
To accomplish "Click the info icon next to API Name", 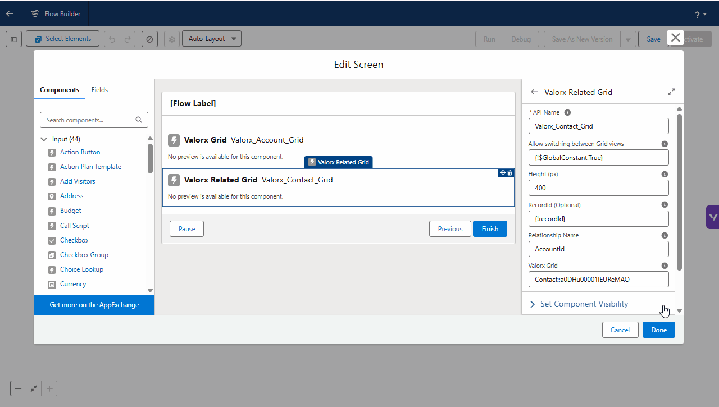I will point(567,112).
